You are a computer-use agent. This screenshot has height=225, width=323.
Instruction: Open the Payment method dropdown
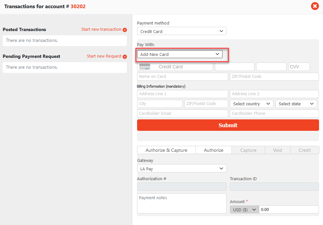point(182,31)
